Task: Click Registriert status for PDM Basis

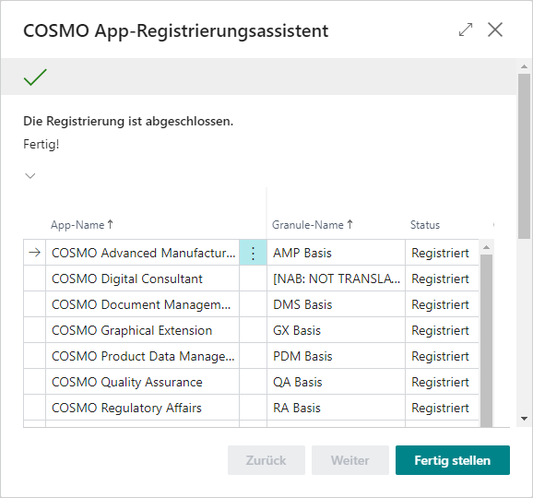Action: point(442,356)
